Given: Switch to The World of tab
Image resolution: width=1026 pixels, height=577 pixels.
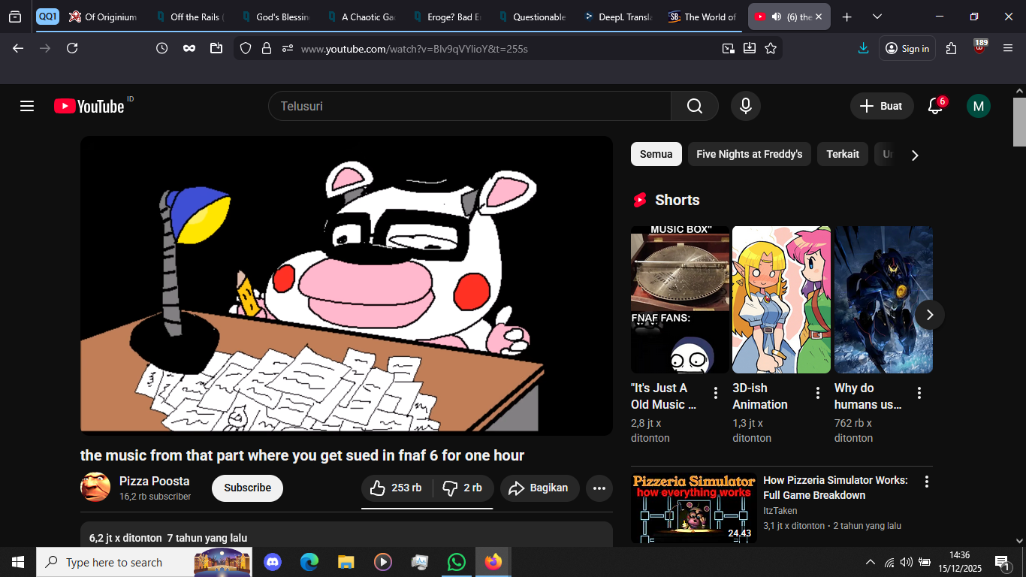Looking at the screenshot, I should [702, 17].
